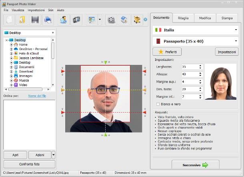Click the Italian flag icon
This screenshot has width=244, height=177.
[158, 30]
